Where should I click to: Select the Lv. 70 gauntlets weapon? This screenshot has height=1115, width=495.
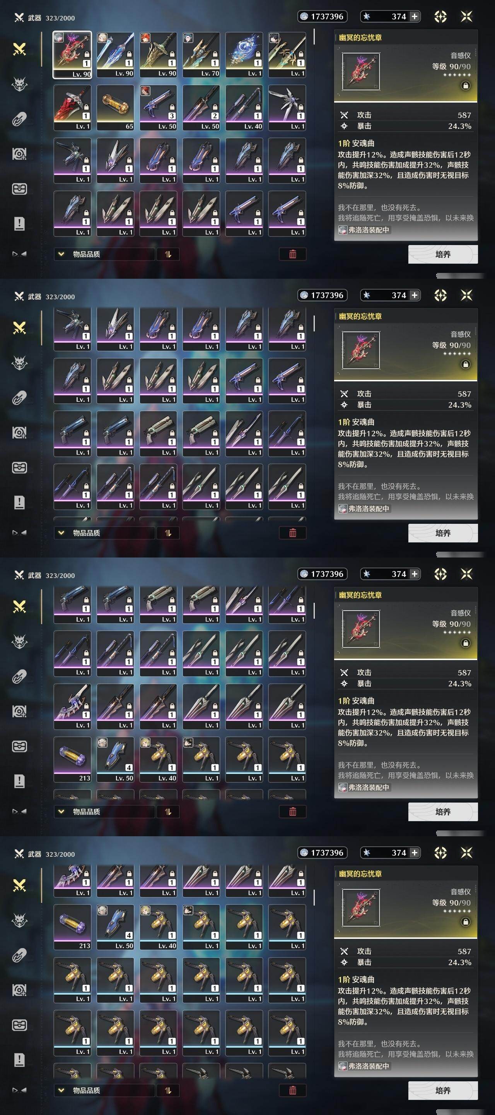point(201,55)
